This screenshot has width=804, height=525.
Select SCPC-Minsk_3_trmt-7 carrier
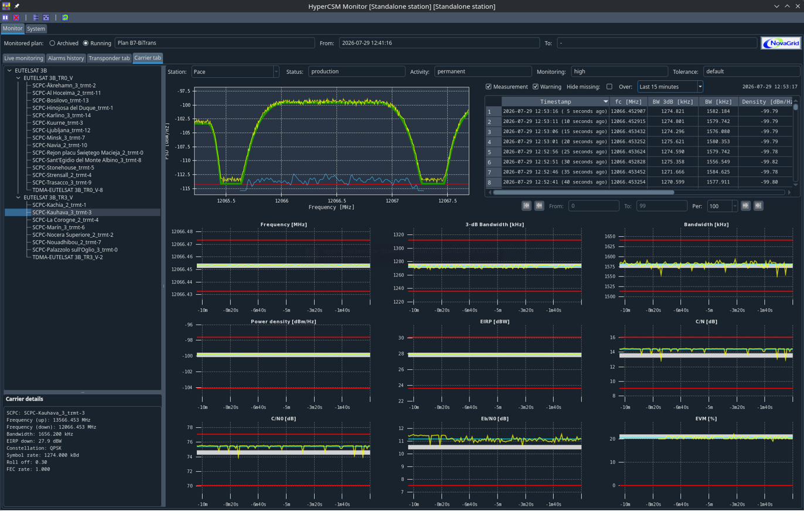tap(59, 138)
